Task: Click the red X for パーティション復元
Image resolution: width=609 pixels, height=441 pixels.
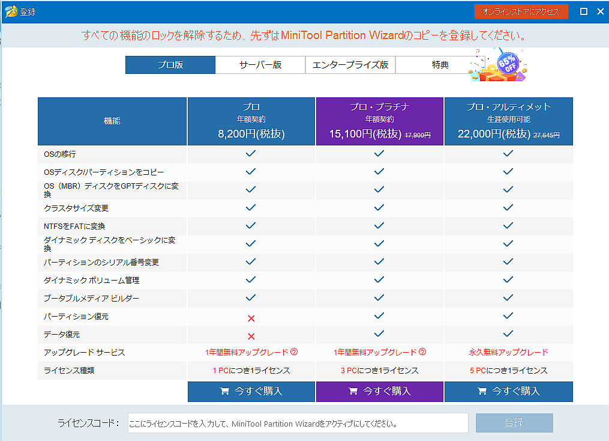Action: click(251, 317)
